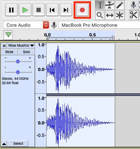Open the MacBook Pro Microphone device dropdown
Screen dimensions: 140x149
99,25
